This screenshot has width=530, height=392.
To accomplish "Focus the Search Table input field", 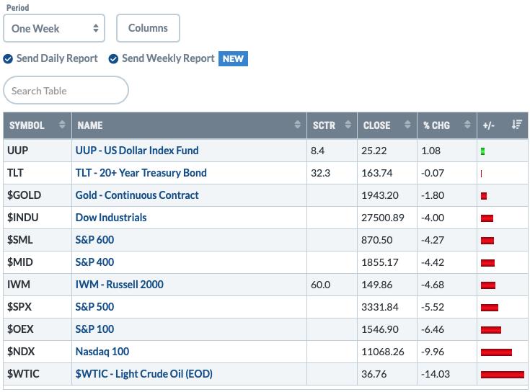I will [66, 91].
